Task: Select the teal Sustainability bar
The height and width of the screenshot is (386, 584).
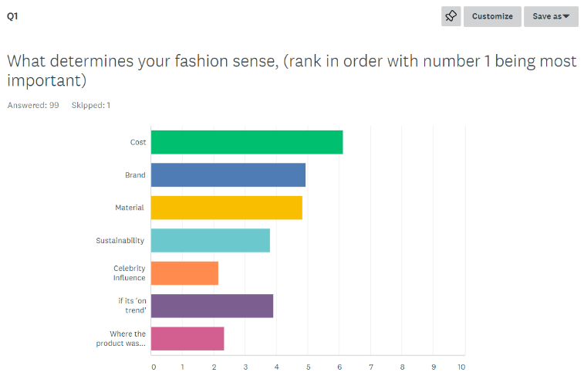Action: [x=211, y=240]
